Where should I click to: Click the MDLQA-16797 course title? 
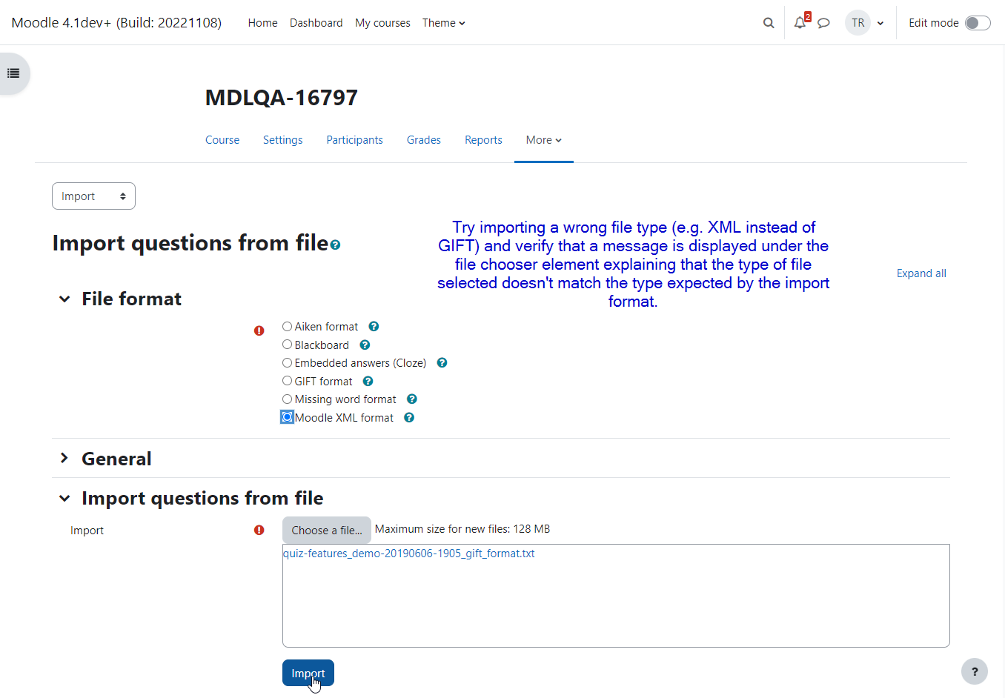[282, 98]
